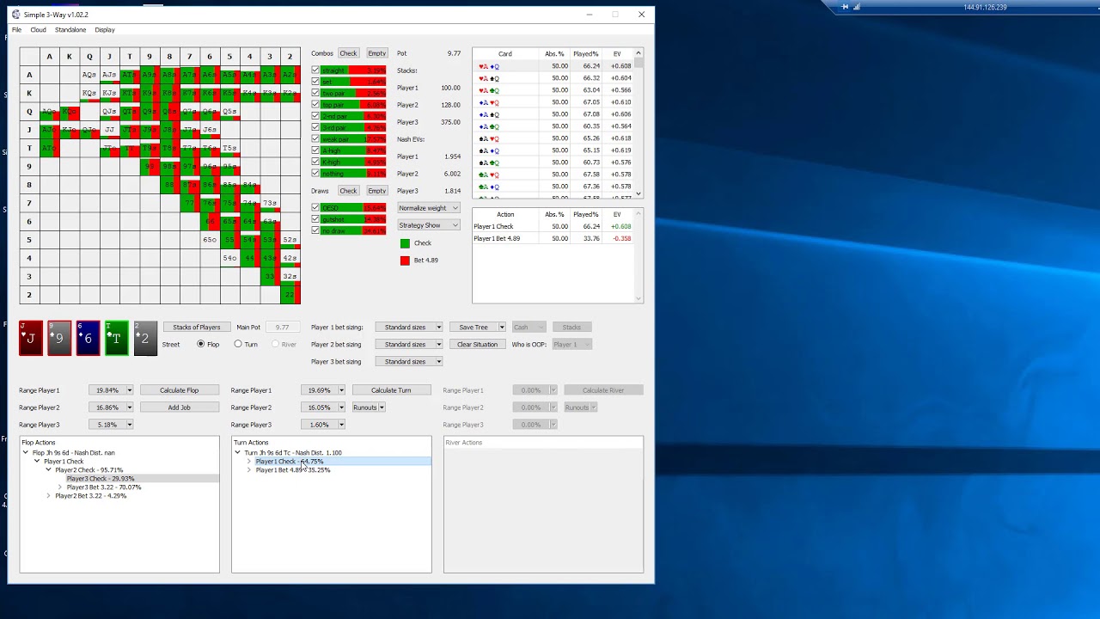Screen dimensions: 1100x619
Task: Click the Save Tree button
Action: pyautogui.click(x=473, y=327)
